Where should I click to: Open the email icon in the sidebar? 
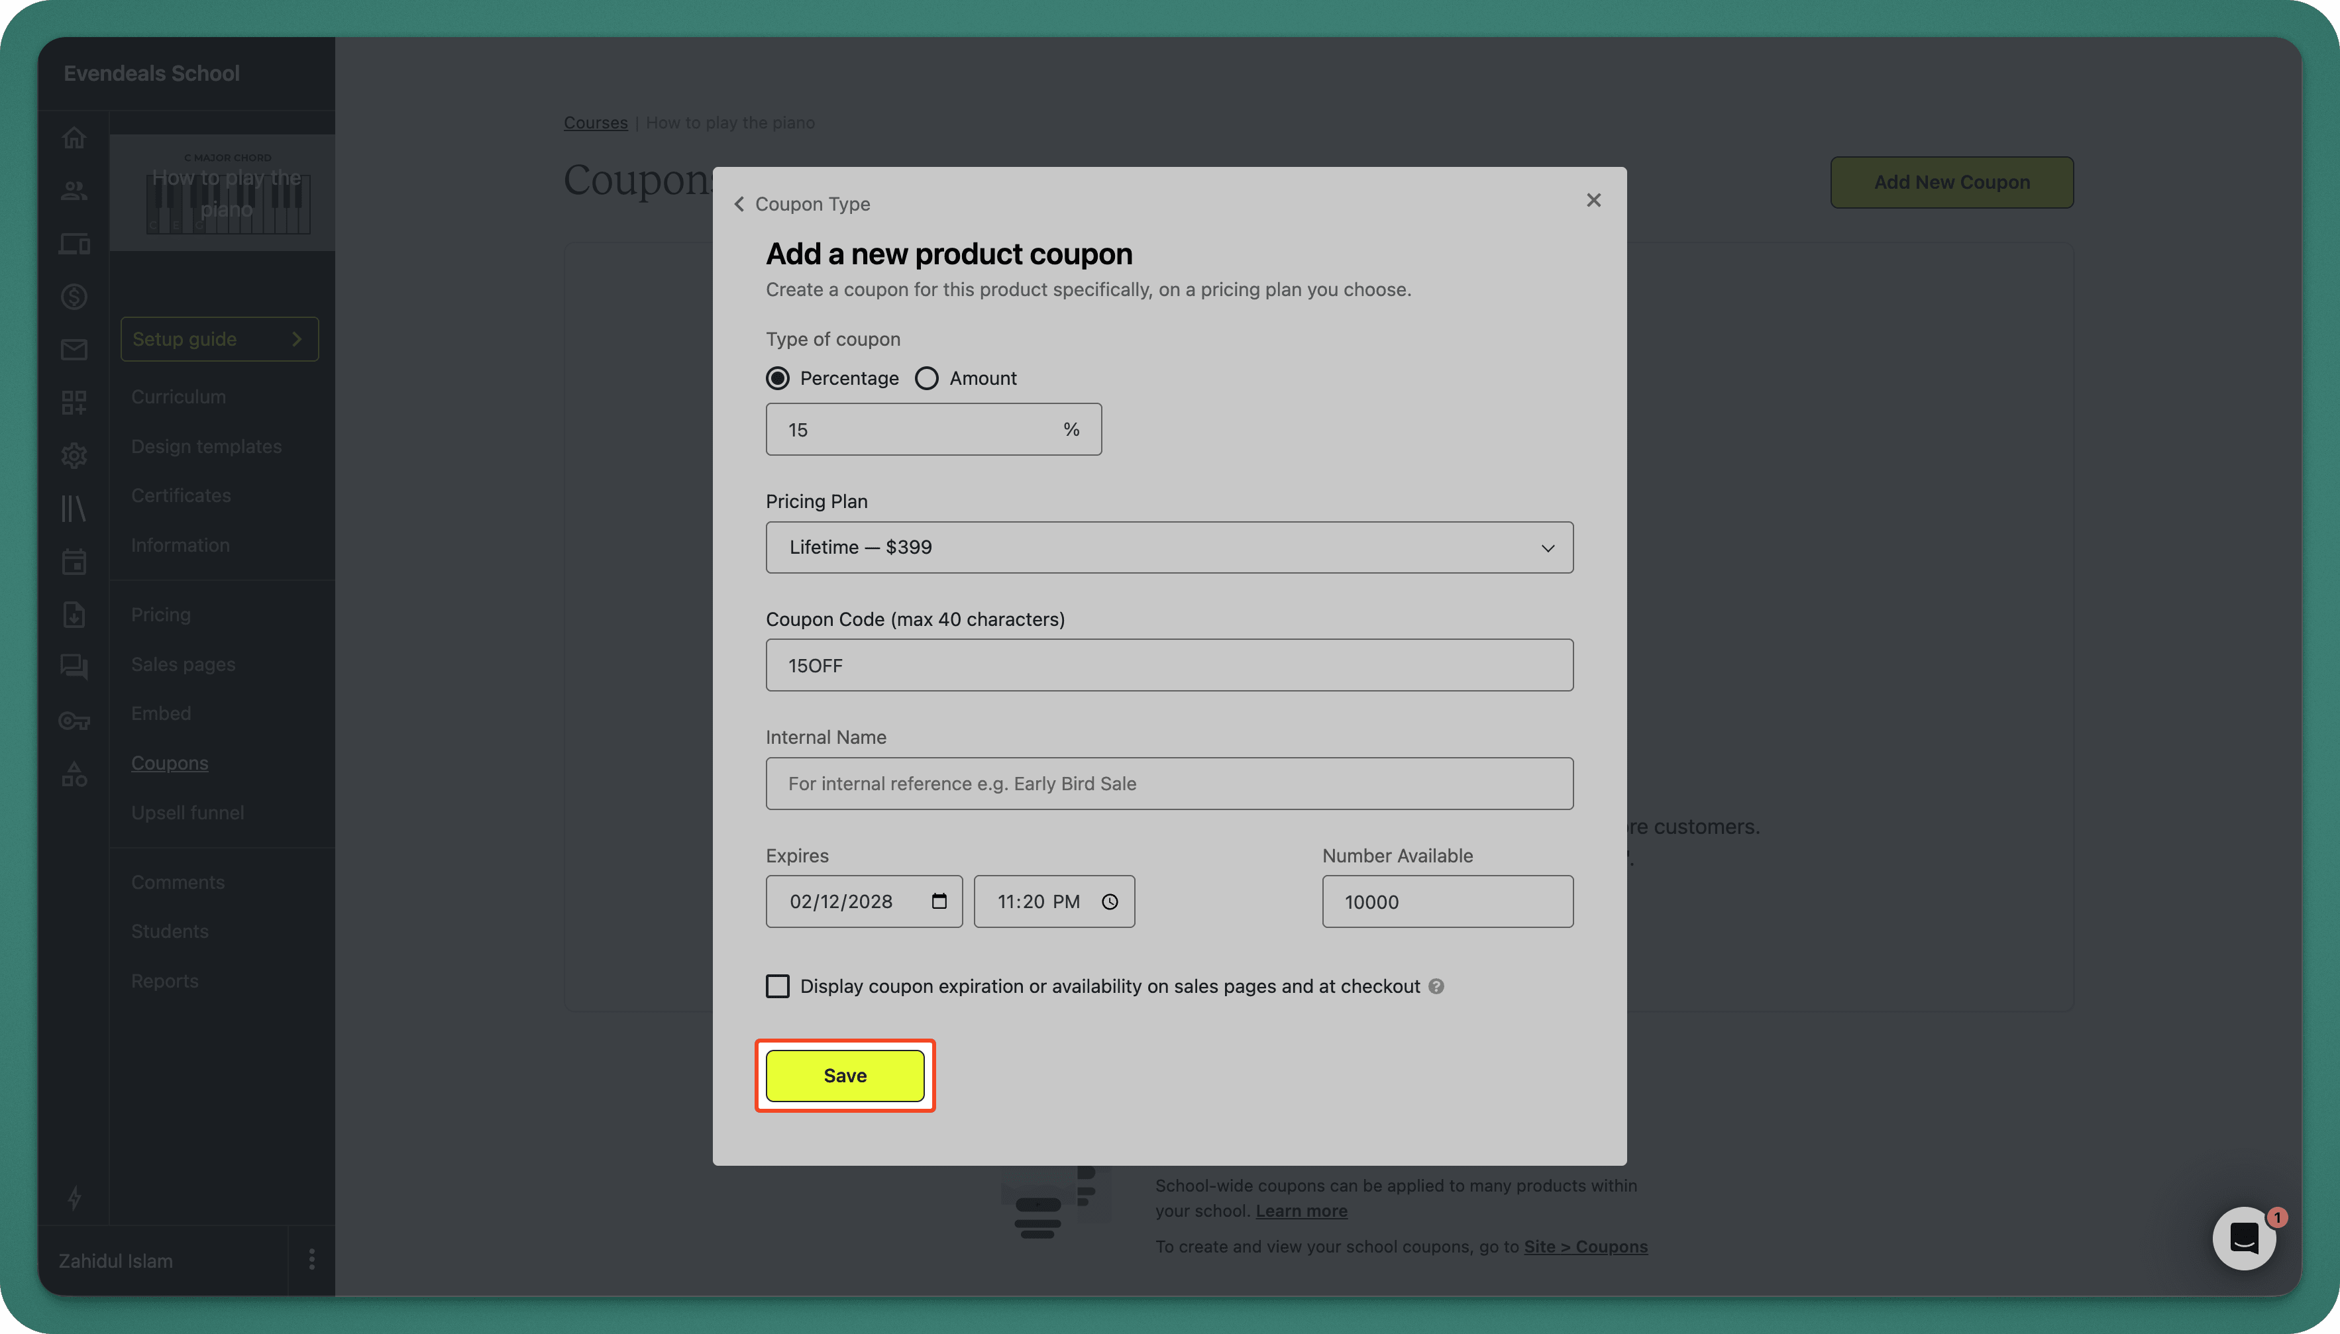click(74, 349)
